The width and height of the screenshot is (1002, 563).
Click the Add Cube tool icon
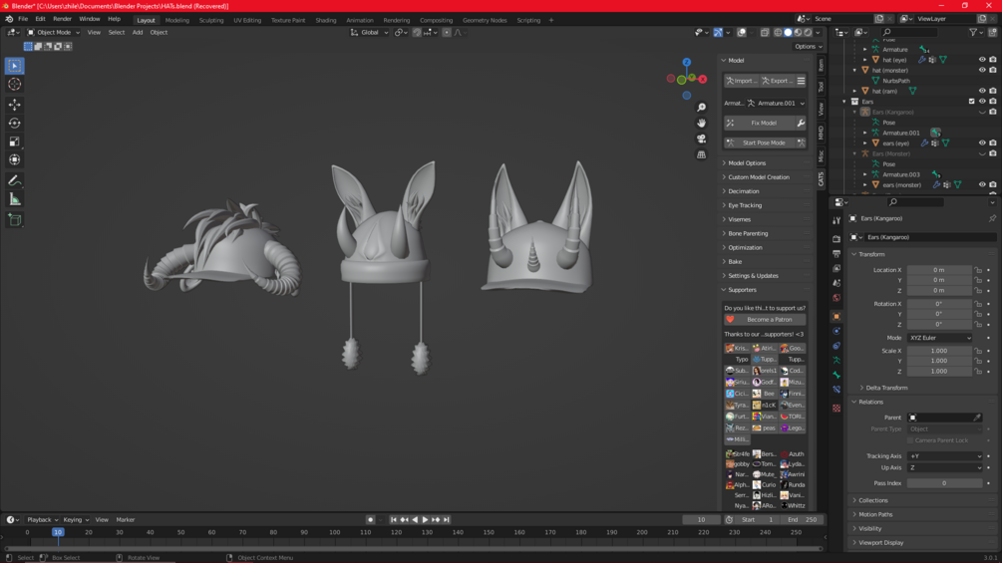click(14, 219)
